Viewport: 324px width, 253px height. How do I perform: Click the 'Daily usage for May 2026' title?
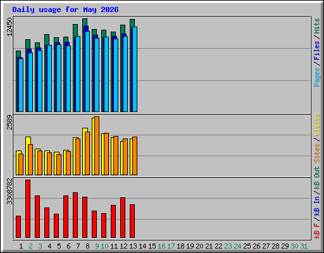tap(65, 9)
